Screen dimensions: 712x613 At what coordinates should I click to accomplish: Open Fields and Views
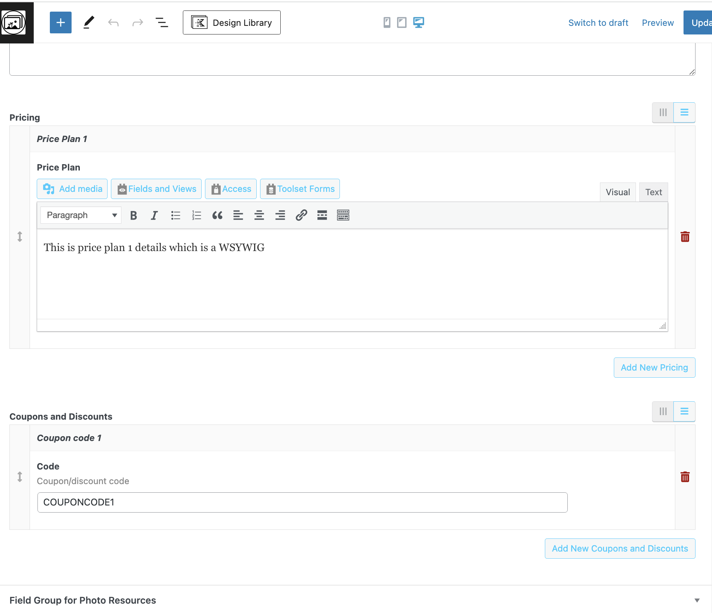tap(156, 189)
